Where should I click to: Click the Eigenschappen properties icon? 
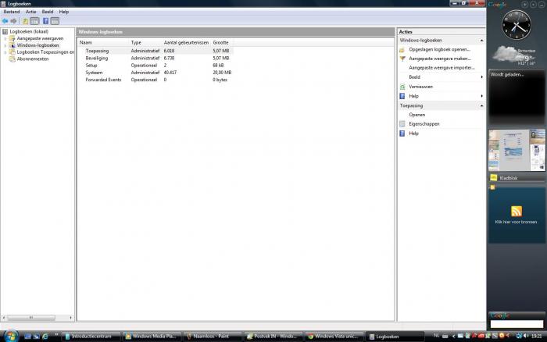pyautogui.click(x=402, y=124)
